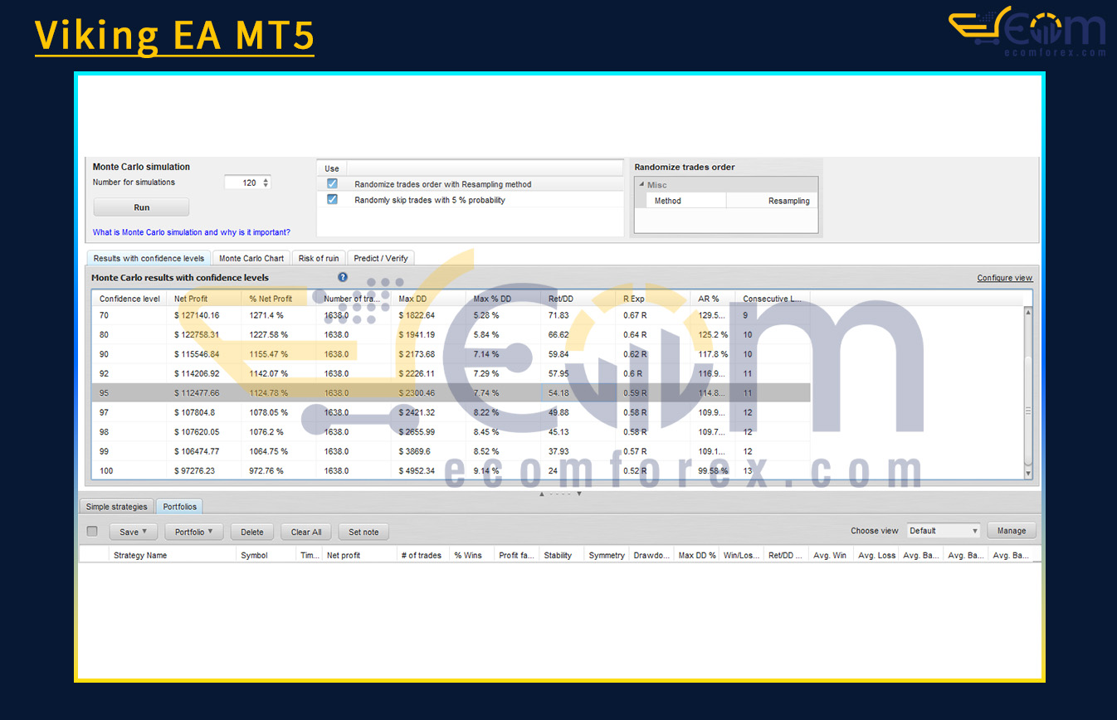The image size is (1117, 720).
Task: Switch to Monte Carlo Chart tab
Action: pyautogui.click(x=251, y=258)
